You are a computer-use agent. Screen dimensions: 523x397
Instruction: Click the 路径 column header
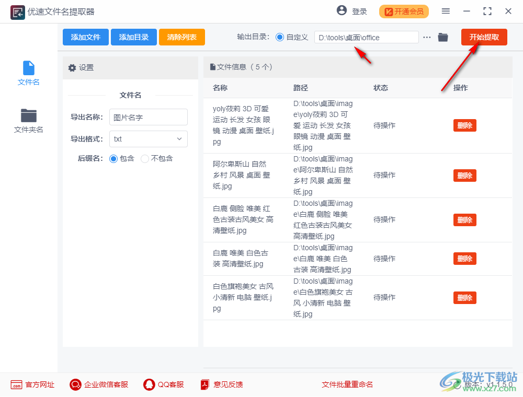[x=301, y=88]
